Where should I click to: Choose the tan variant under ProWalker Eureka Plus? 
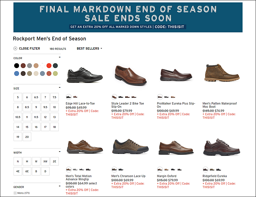[173, 97]
